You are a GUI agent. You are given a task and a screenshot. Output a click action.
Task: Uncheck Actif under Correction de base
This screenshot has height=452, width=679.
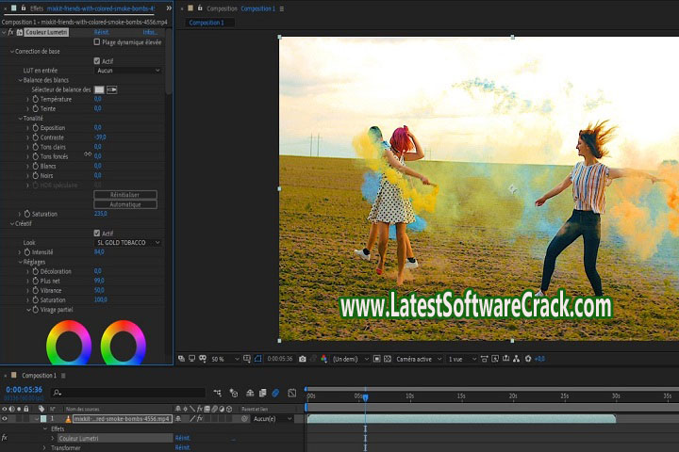[x=97, y=61]
